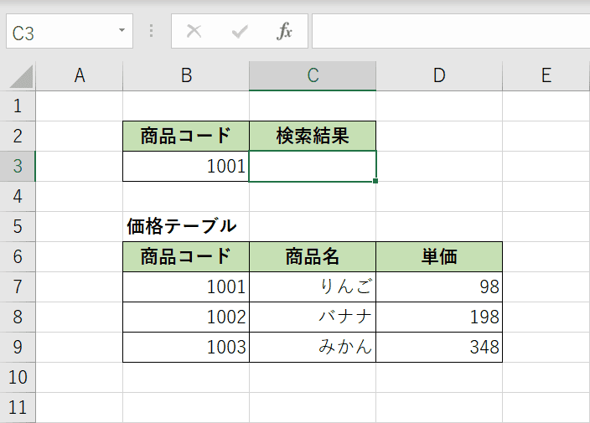Open the Name Box dropdown arrow
Screen dimensions: 590x423
[122, 30]
